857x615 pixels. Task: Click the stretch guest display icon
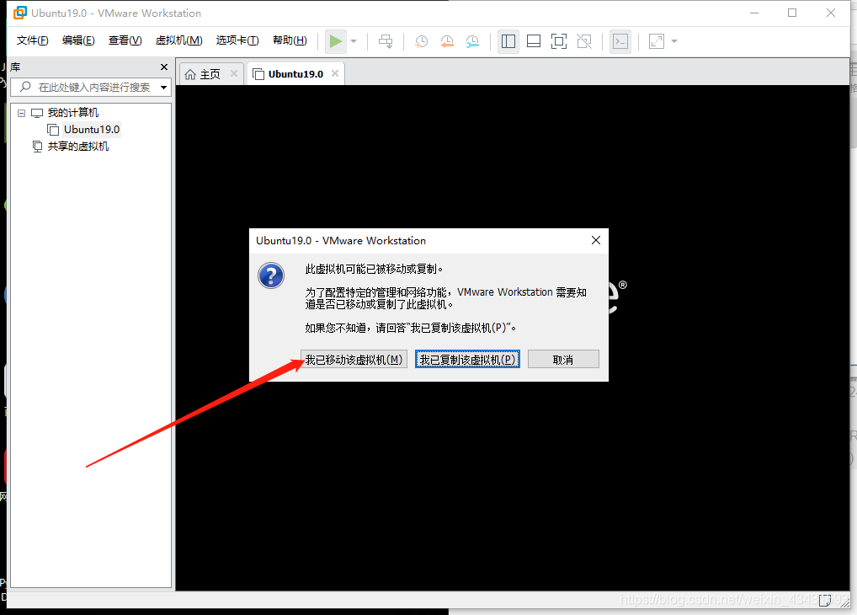coord(656,41)
